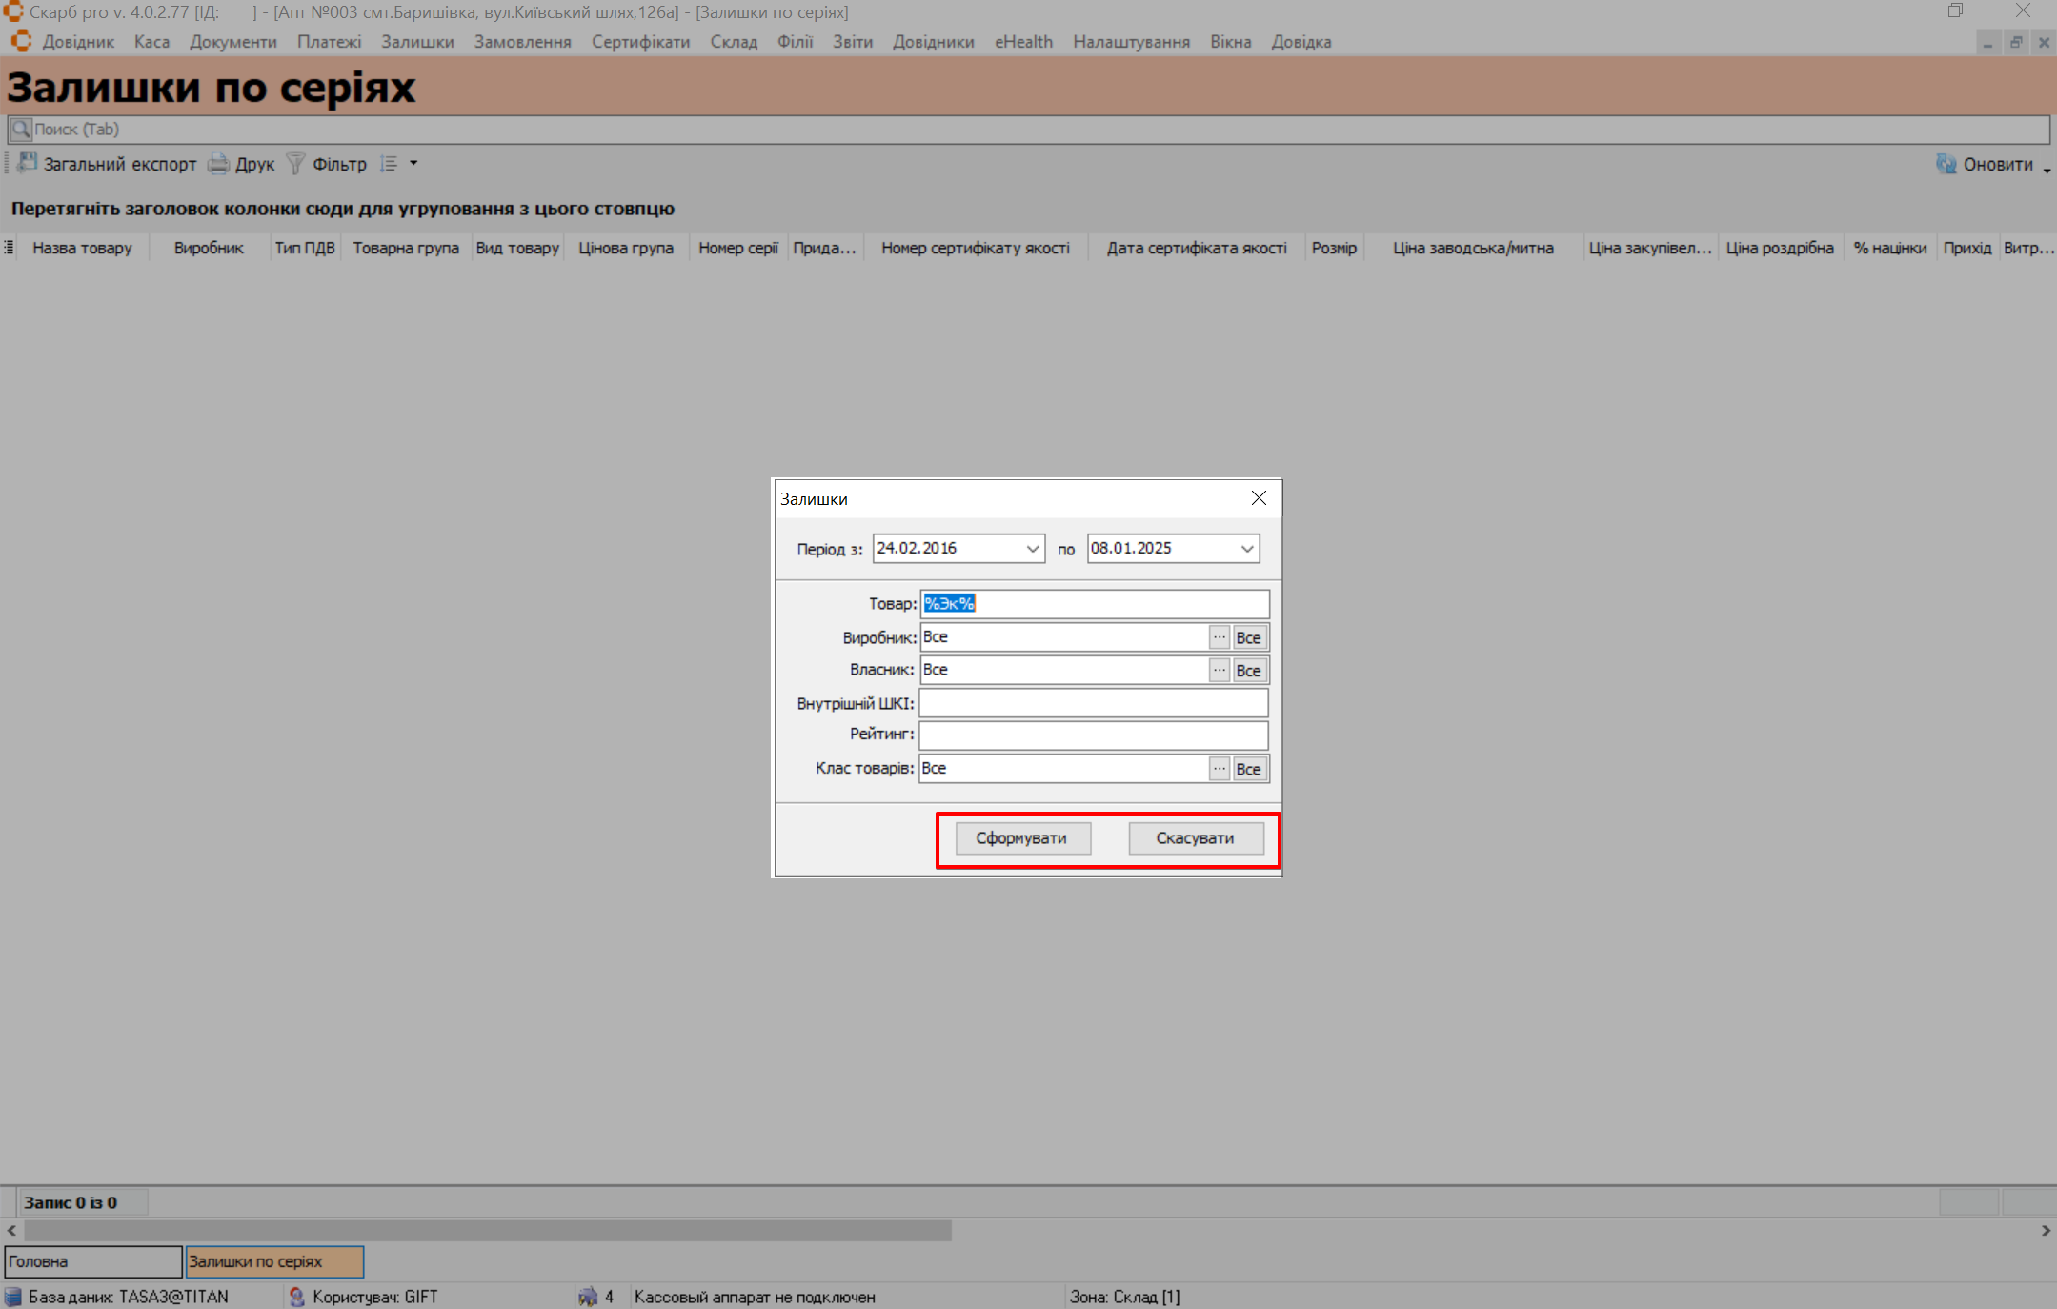Image resolution: width=2057 pixels, height=1309 pixels.
Task: Open Клас товарів browse ellipsis button
Action: coord(1220,769)
